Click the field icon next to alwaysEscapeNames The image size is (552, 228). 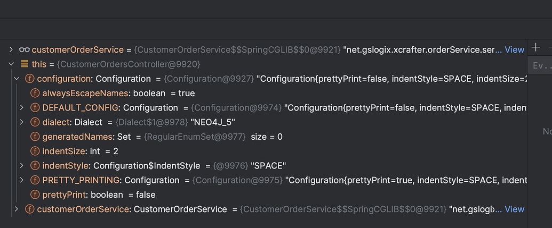pos(35,93)
